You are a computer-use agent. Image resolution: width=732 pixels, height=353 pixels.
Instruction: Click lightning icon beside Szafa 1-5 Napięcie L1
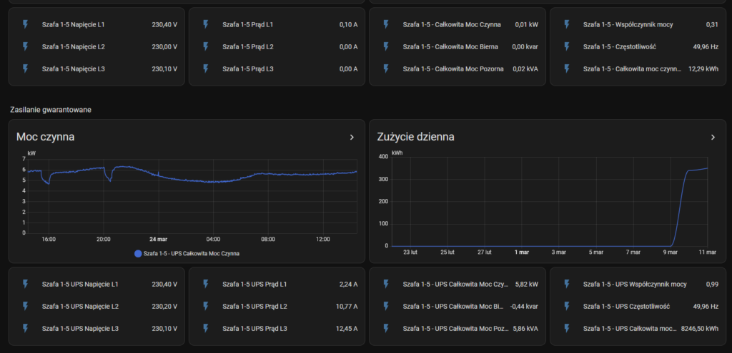pos(26,24)
